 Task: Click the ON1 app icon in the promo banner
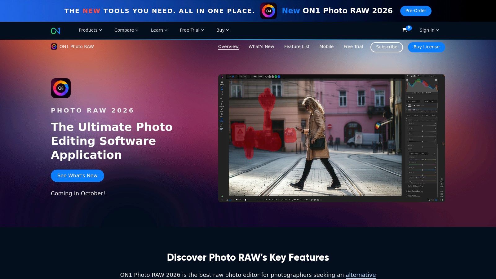[x=268, y=11]
